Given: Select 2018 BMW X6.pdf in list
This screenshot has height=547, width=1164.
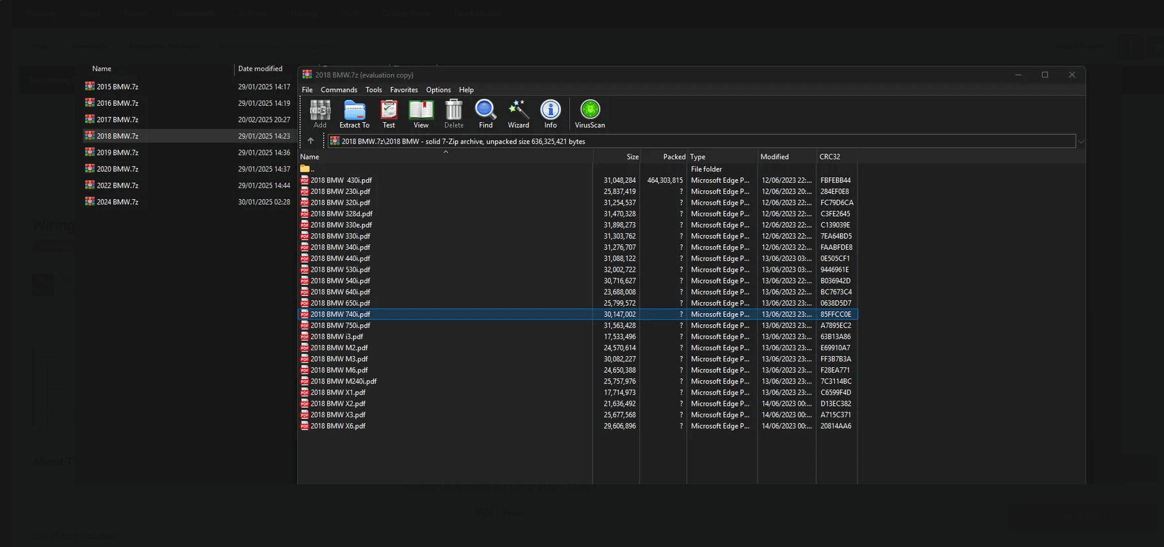Looking at the screenshot, I should click(x=338, y=426).
